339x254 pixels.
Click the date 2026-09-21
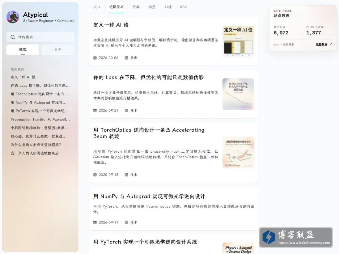click(108, 110)
